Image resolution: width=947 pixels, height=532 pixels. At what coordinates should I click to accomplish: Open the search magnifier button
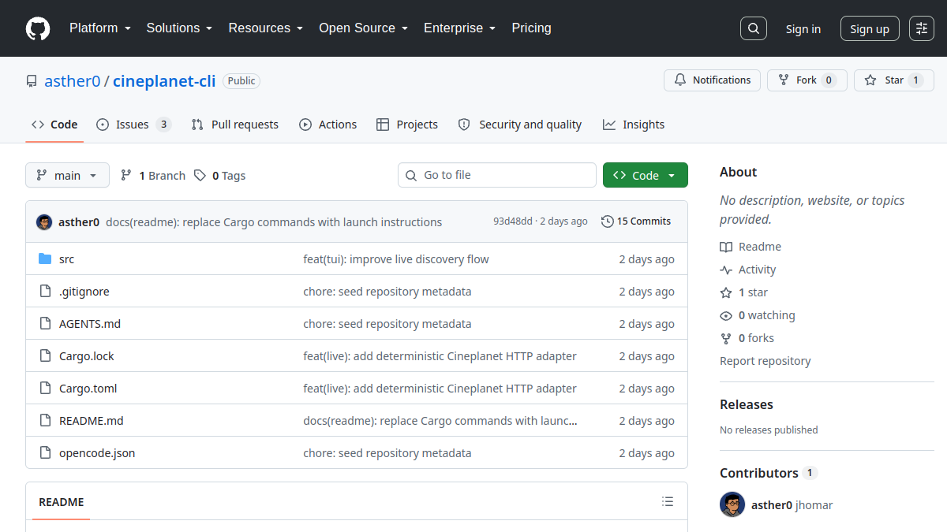[754, 28]
